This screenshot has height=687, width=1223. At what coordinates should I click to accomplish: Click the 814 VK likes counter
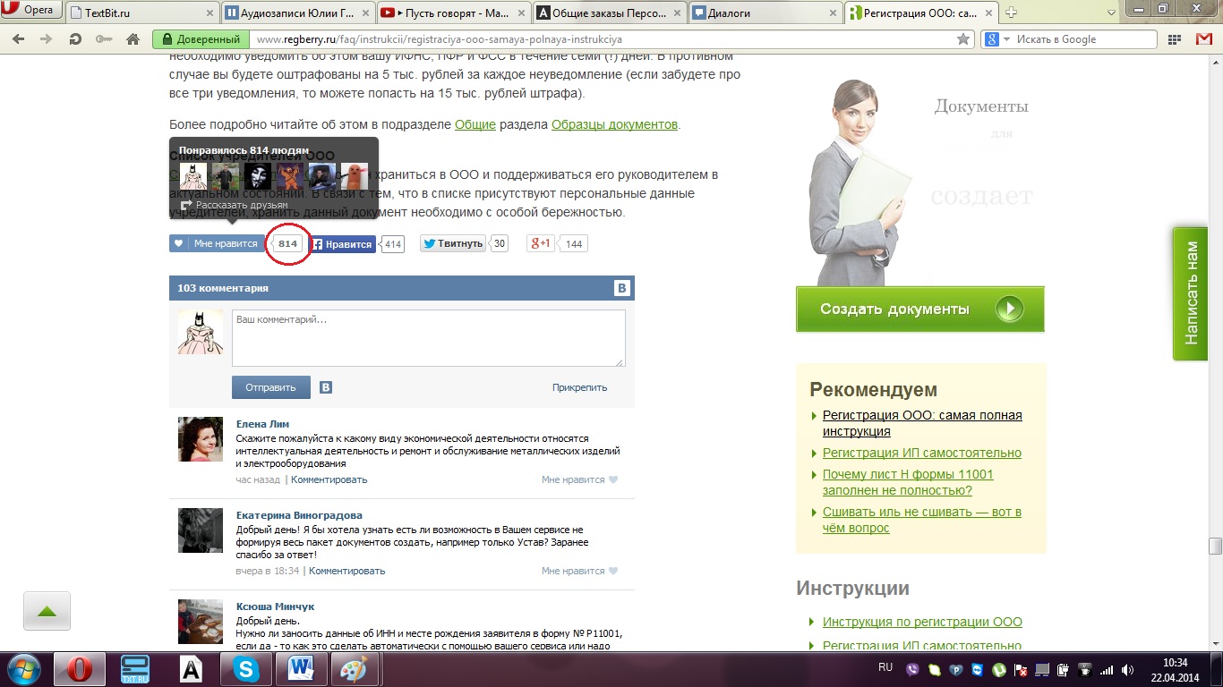coord(287,243)
